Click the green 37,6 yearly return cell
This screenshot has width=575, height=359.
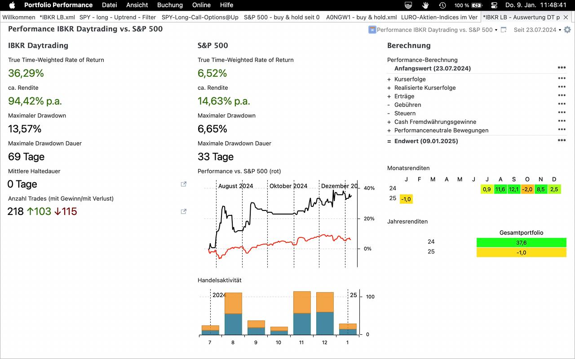click(x=521, y=242)
